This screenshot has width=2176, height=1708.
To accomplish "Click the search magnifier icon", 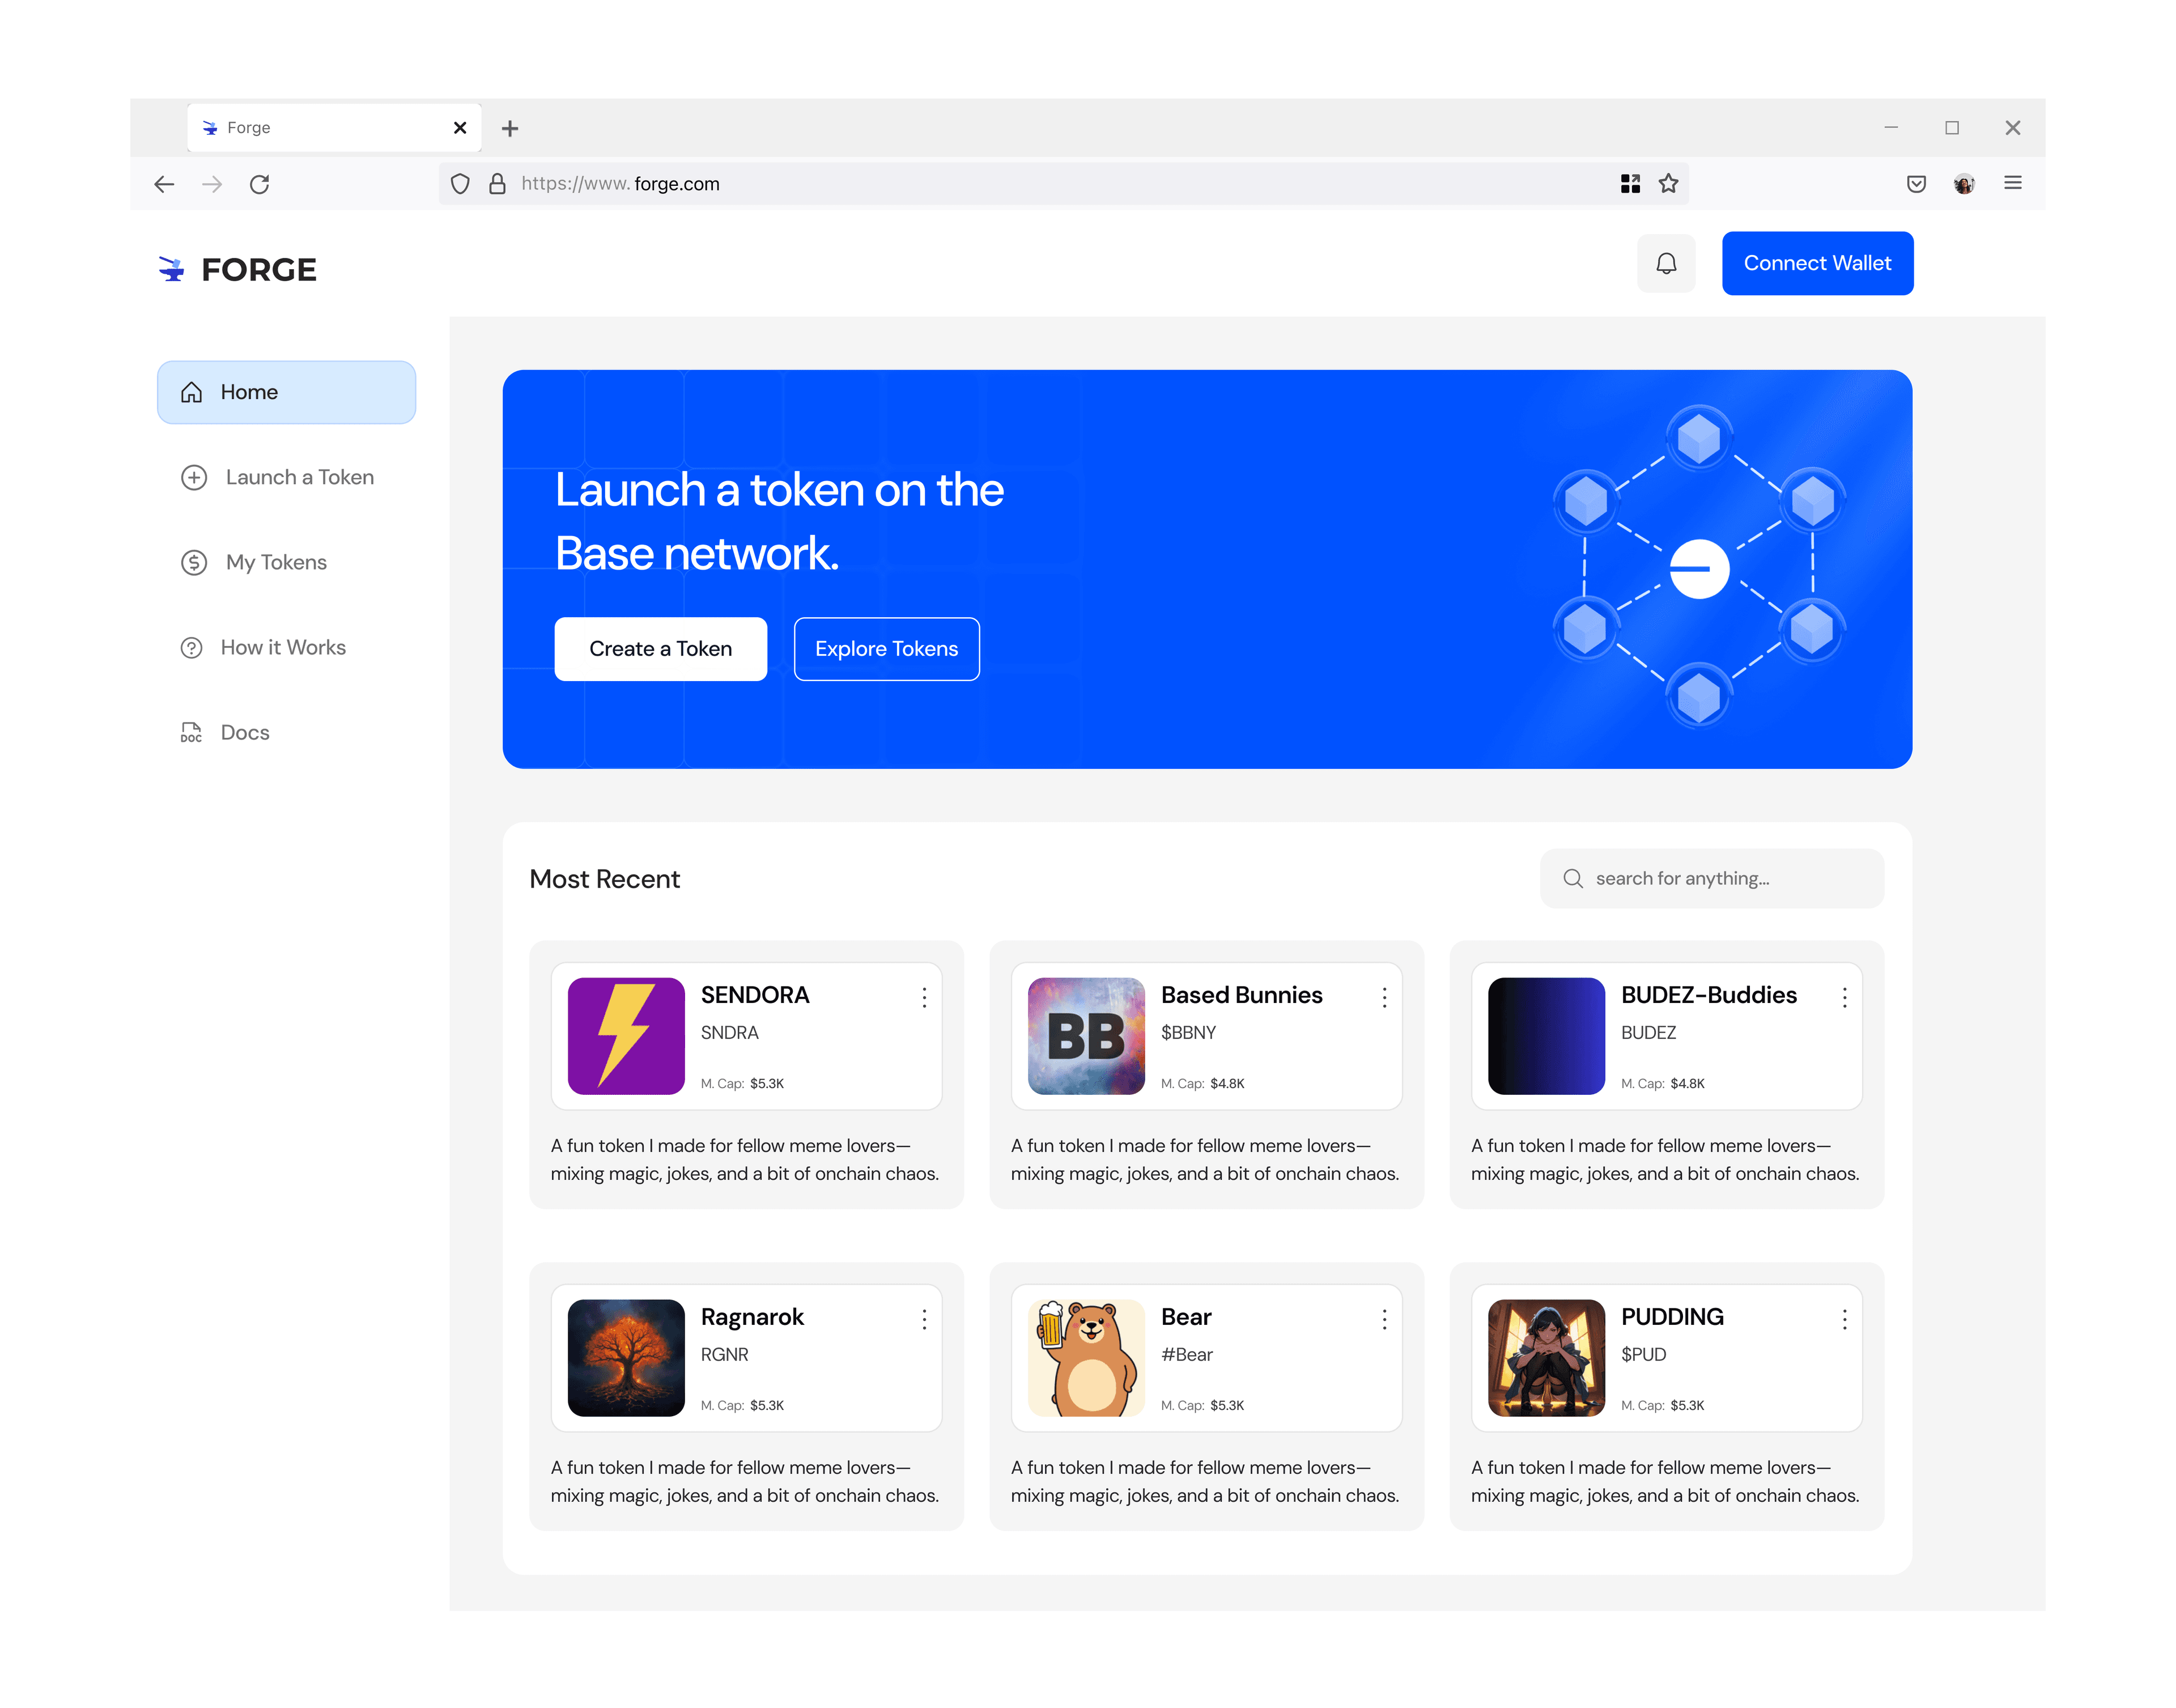I will click(1573, 878).
